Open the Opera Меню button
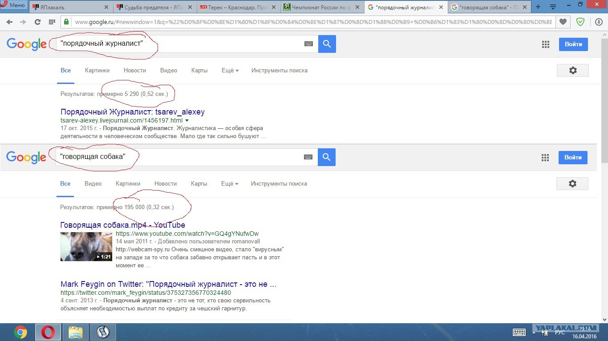This screenshot has width=608, height=341. (15, 5)
